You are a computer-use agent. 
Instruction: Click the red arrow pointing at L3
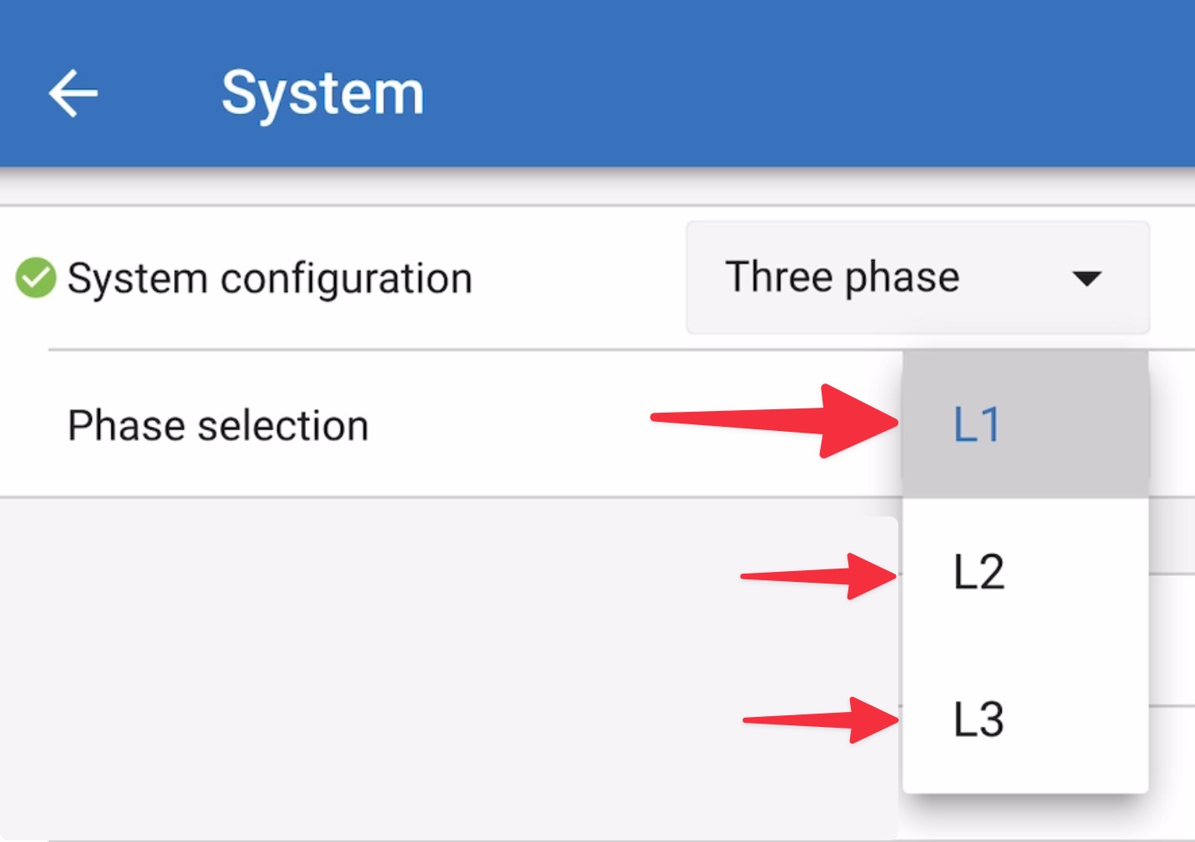point(821,720)
